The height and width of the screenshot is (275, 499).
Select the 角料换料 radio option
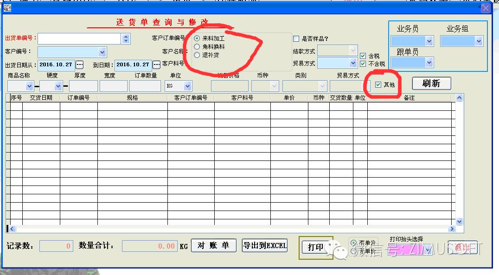tap(197, 47)
